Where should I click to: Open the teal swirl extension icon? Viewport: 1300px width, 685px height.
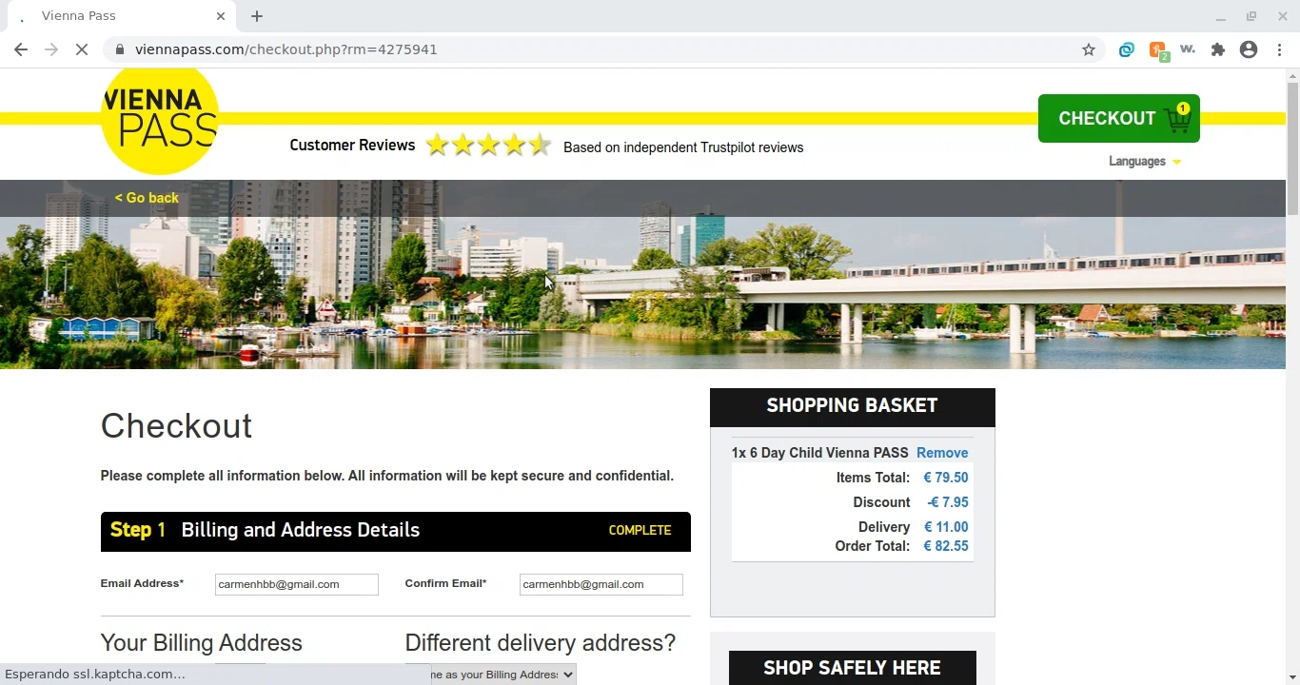pyautogui.click(x=1127, y=49)
